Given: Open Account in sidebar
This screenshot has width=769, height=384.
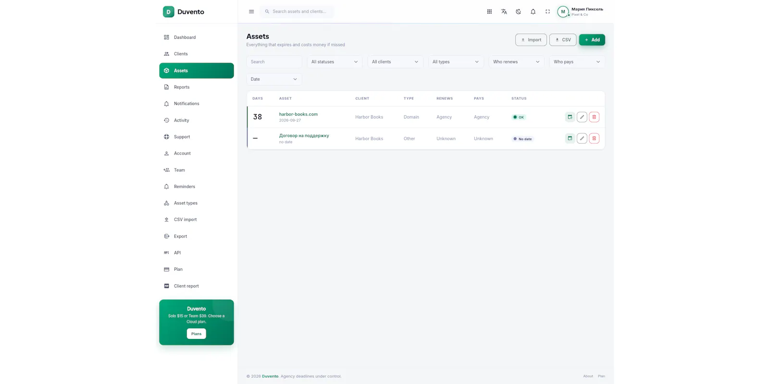Looking at the screenshot, I should click(x=197, y=154).
